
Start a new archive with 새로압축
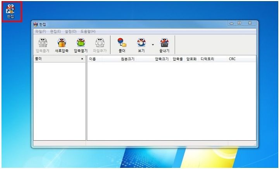pyautogui.click(x=62, y=45)
